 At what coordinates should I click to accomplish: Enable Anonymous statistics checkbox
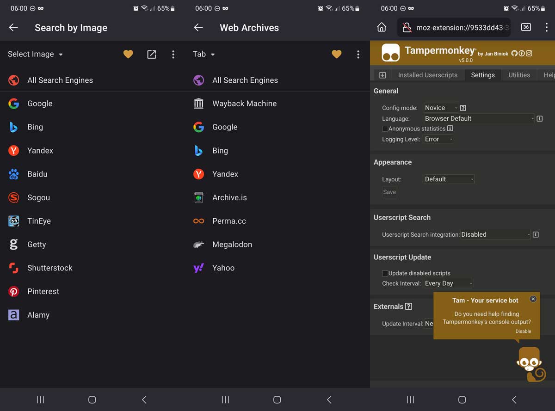tap(385, 129)
